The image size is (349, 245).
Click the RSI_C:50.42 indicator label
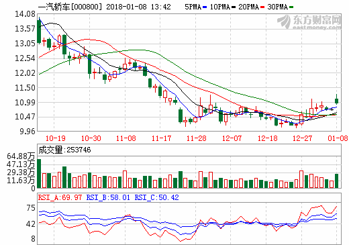(x=156, y=197)
